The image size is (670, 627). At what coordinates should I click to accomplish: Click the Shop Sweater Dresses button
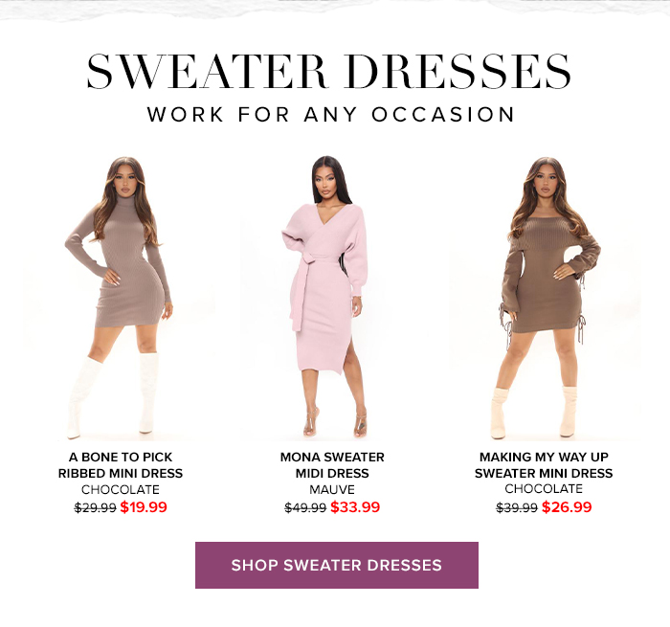click(x=337, y=565)
